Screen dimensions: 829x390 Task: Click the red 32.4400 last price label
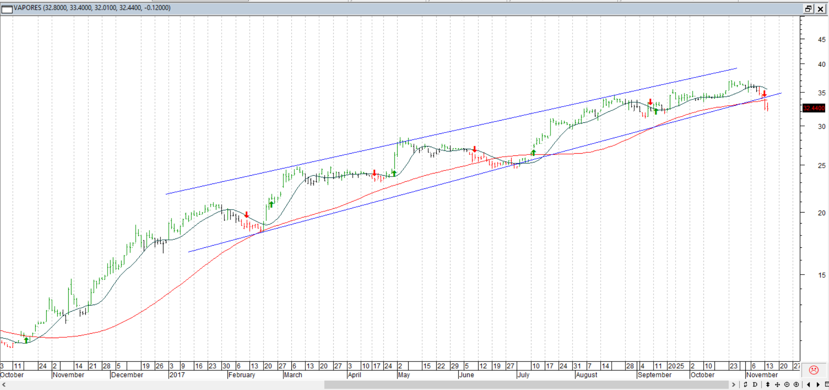[814, 108]
